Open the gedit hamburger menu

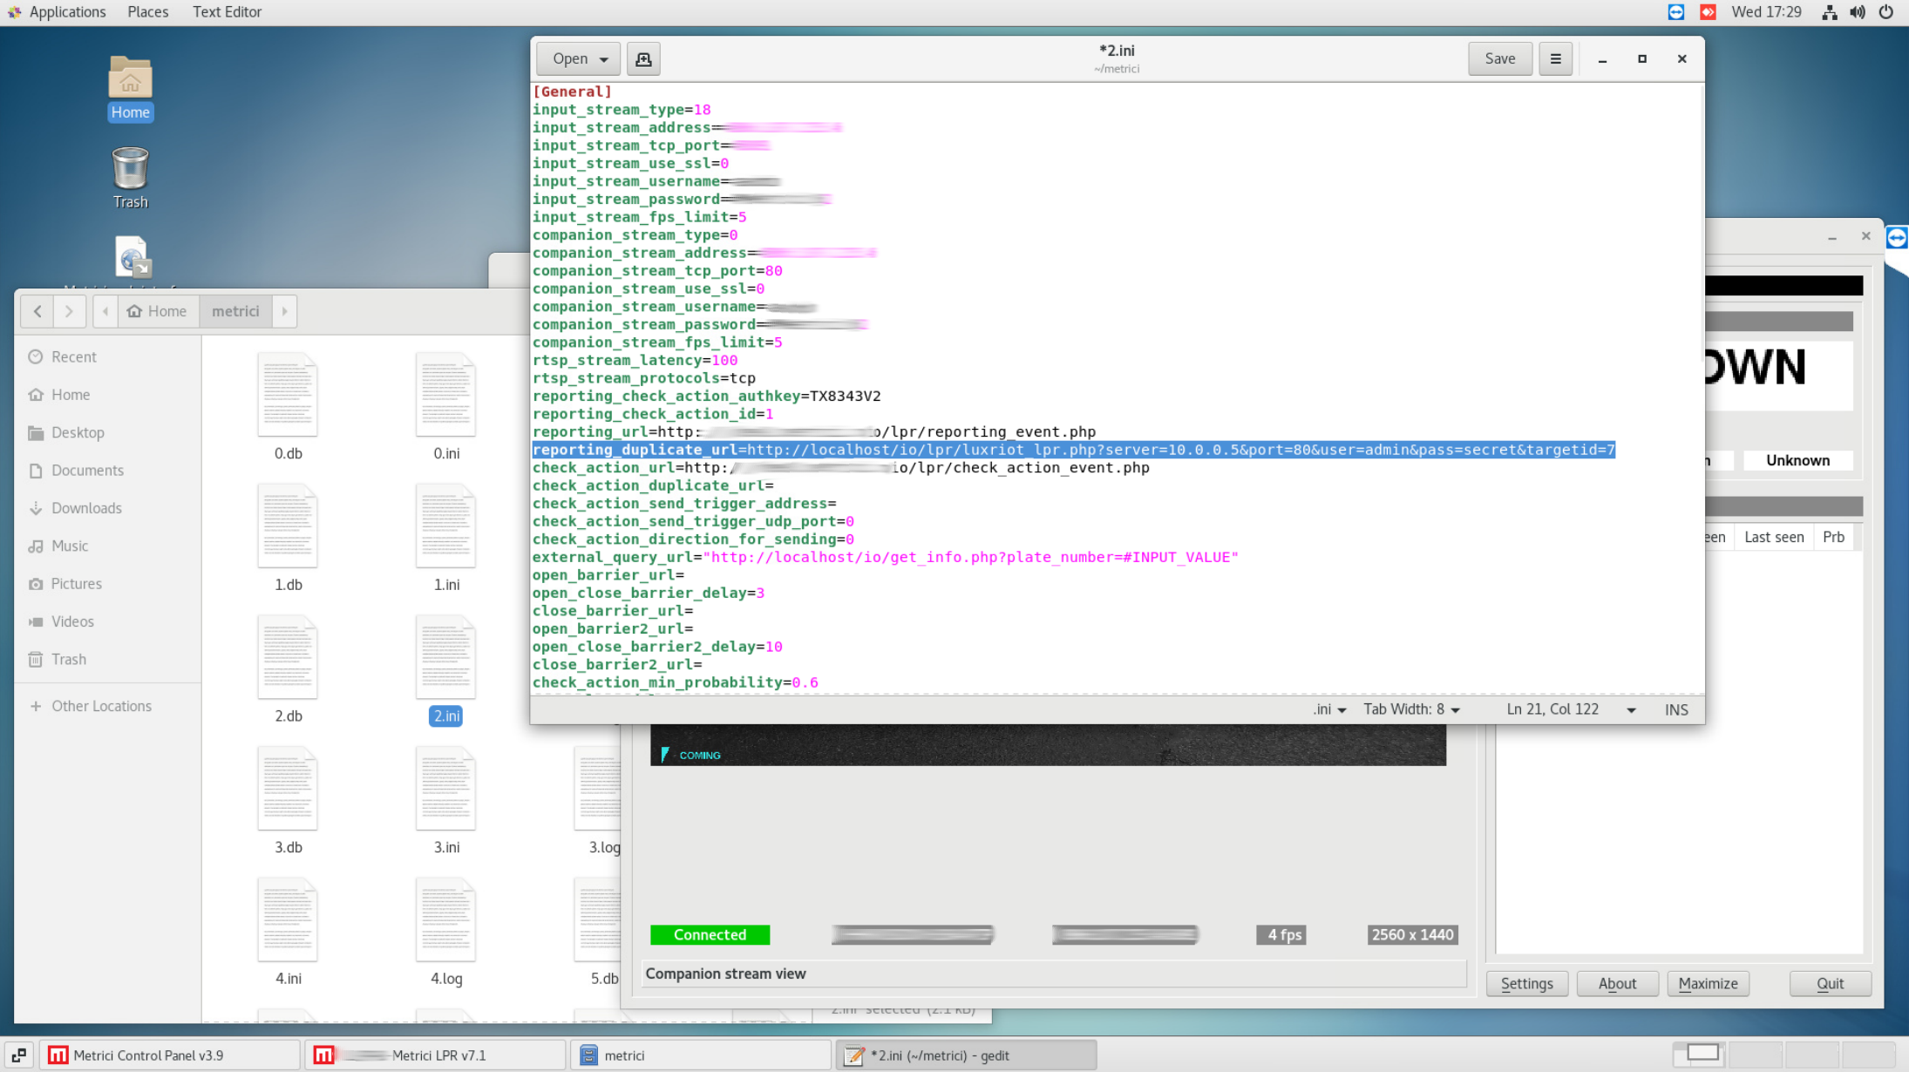pos(1555,58)
